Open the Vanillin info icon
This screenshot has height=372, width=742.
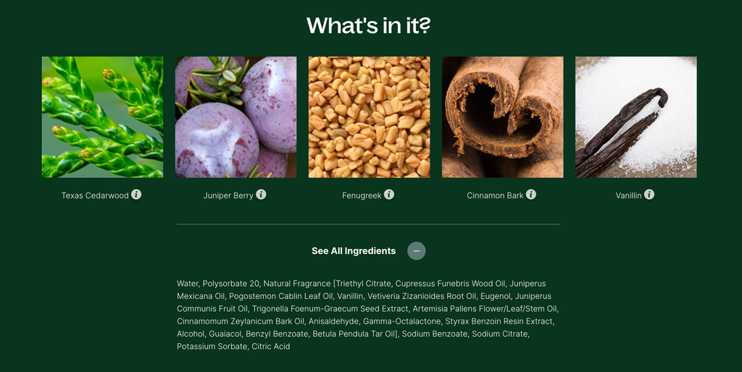tap(649, 194)
